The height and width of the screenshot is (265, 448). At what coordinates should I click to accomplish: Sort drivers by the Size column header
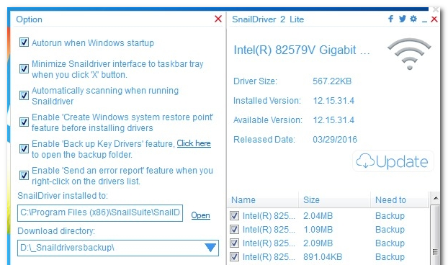[x=335, y=200]
